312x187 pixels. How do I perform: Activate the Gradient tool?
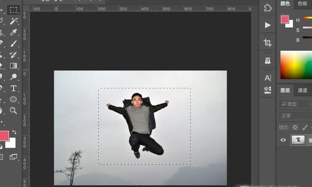(x=14, y=66)
